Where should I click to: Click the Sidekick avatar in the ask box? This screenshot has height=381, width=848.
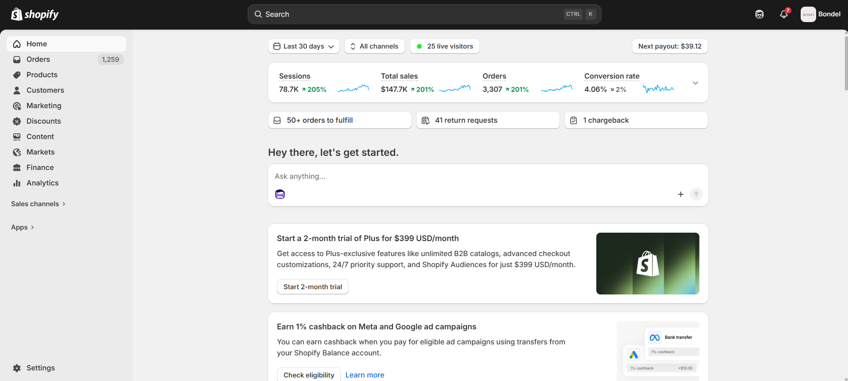280,194
